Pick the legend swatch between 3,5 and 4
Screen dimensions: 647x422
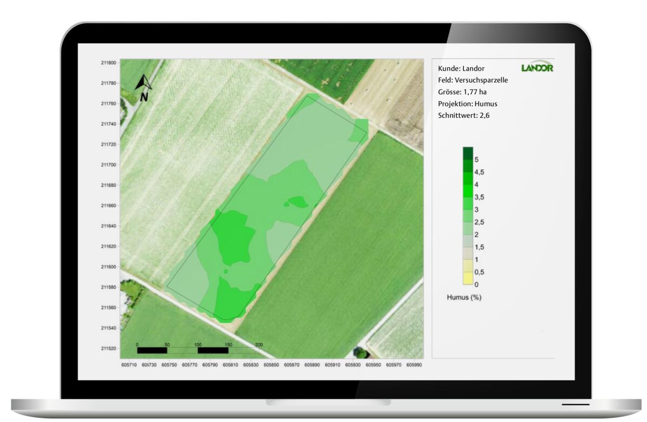[x=468, y=190]
